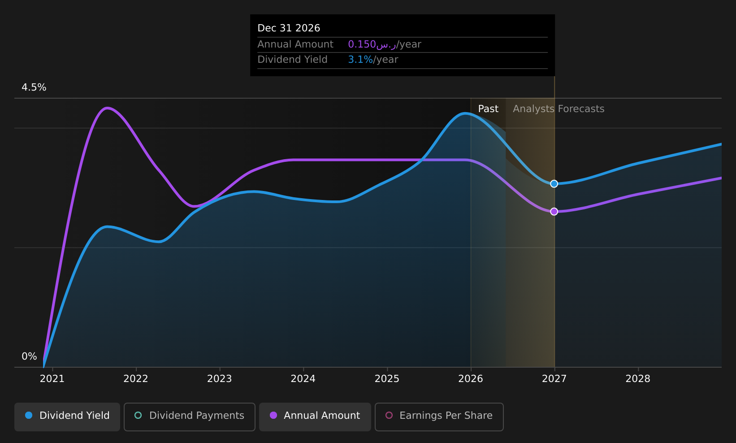
Task: Click the Dividend Yield tooltip row label
Action: point(292,60)
